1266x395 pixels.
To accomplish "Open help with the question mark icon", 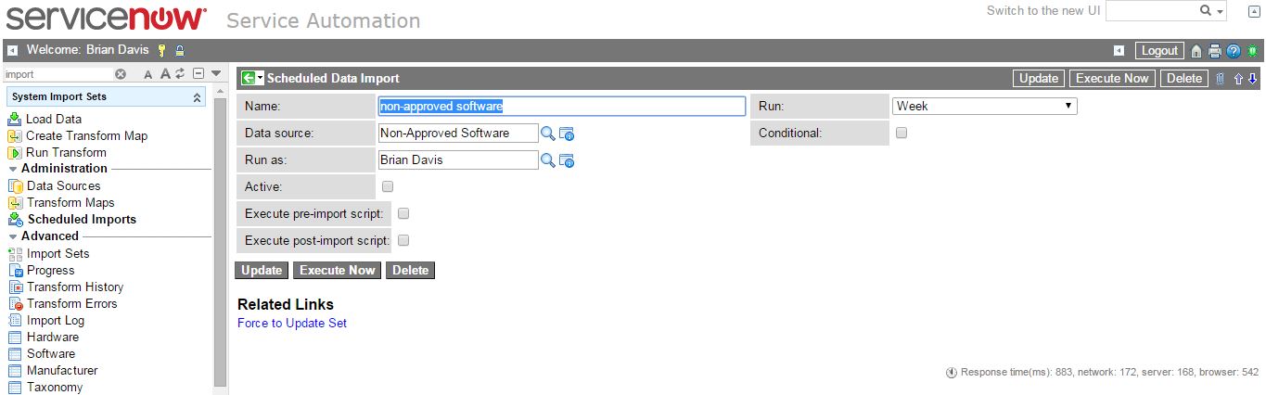I will pos(1234,51).
